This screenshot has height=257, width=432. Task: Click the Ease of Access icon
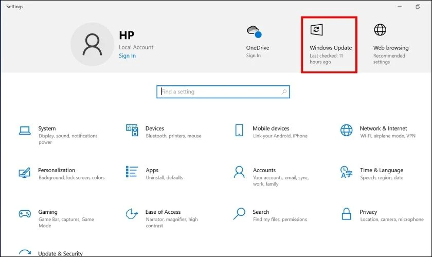click(x=132, y=214)
